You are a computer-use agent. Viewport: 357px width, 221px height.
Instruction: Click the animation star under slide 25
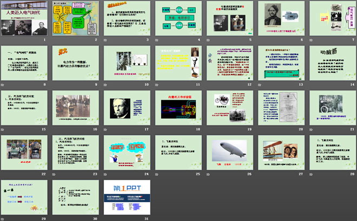(157, 174)
